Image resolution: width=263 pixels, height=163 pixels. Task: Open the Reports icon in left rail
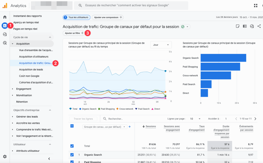point(5,25)
